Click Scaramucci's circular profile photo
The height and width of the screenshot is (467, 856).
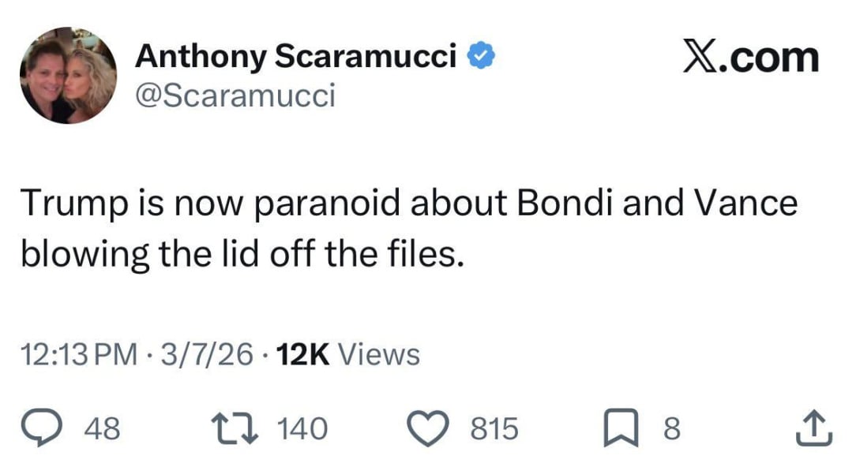click(x=67, y=74)
